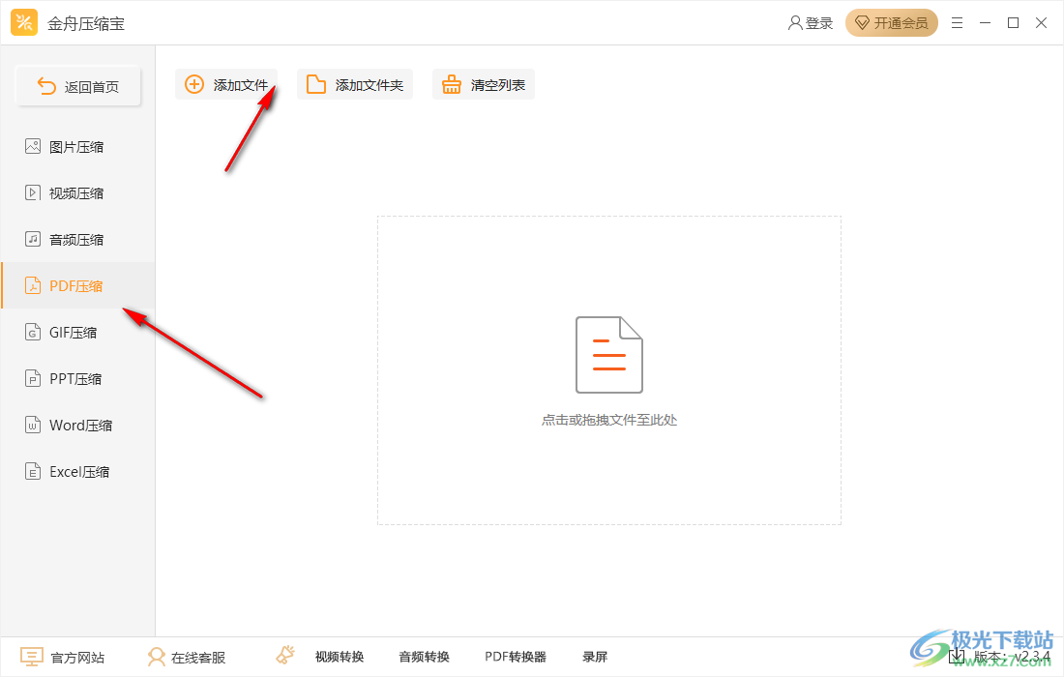Click the 点击或拖拽文件至此处 text
The image size is (1064, 677).
tap(609, 420)
